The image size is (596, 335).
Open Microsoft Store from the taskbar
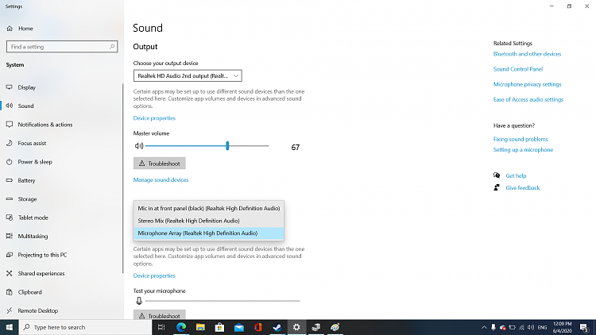point(220,327)
